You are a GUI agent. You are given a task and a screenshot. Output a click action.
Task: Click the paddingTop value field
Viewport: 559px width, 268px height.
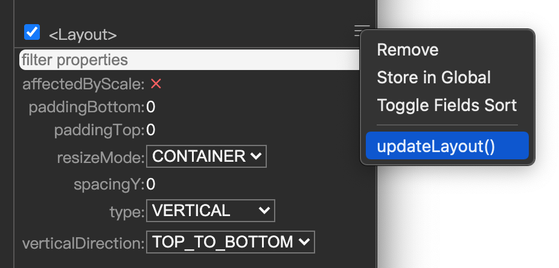click(152, 130)
